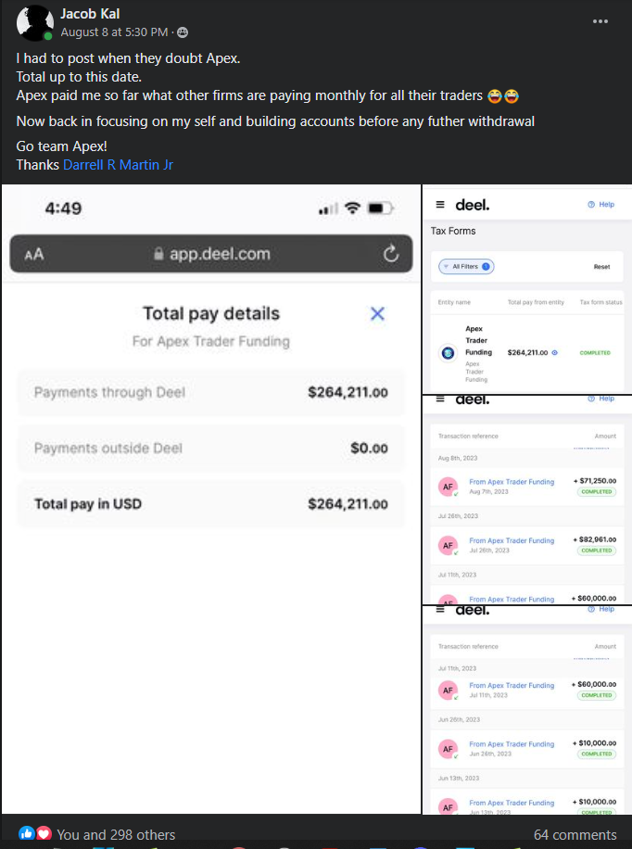632x849 pixels.
Task: Click the AF avatar for the $71,250.00 payment
Action: tap(448, 487)
